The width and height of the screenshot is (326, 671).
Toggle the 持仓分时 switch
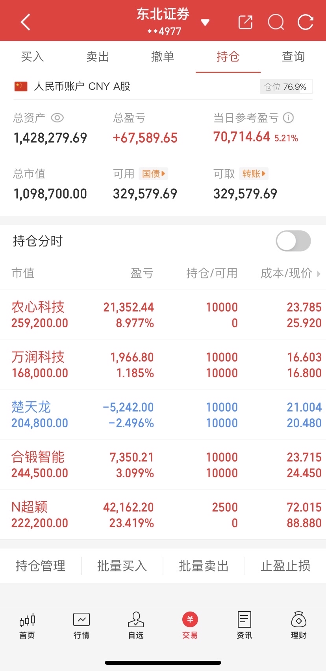click(x=293, y=241)
